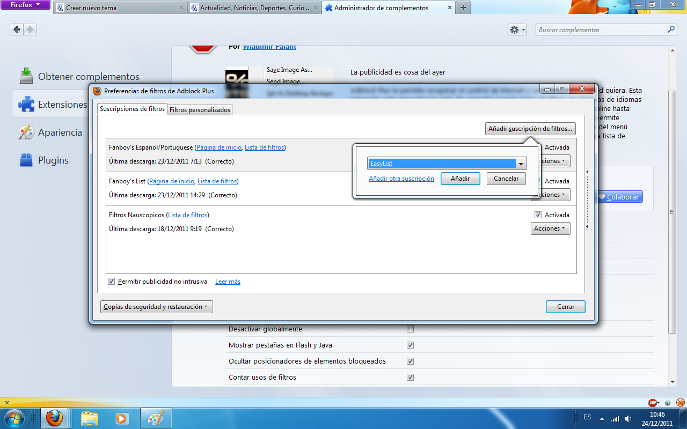Open Firefox from the taskbar
Viewport: 687px width, 429px height.
[x=55, y=418]
